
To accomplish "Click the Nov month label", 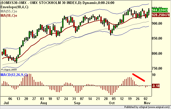I will [147, 103].
